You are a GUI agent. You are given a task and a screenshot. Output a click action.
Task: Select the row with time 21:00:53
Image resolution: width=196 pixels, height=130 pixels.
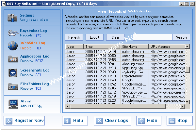coord(125,56)
